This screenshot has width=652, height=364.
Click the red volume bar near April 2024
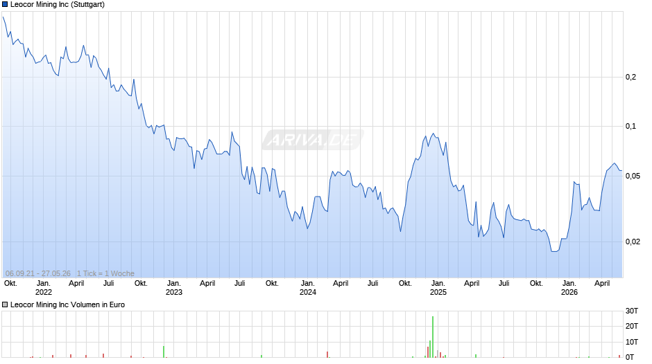[x=327, y=354]
